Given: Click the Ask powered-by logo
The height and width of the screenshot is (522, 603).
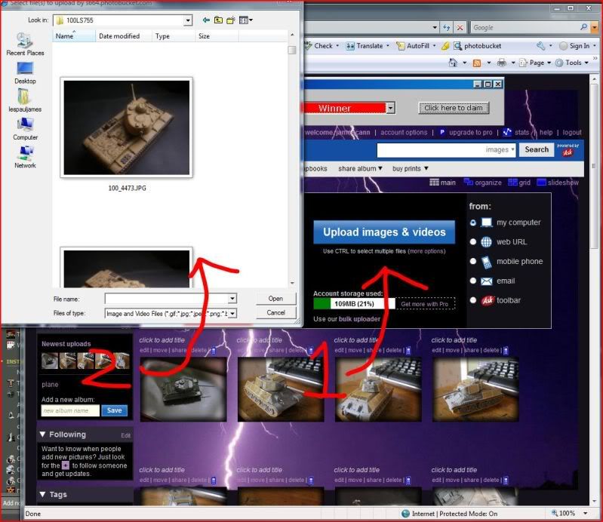Looking at the screenshot, I should pos(568,150).
